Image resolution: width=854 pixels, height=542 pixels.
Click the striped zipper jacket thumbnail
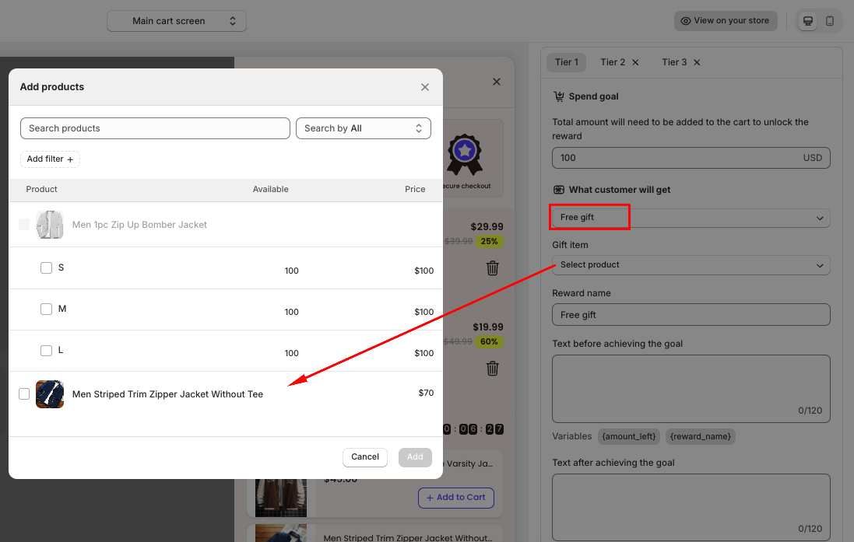50,394
